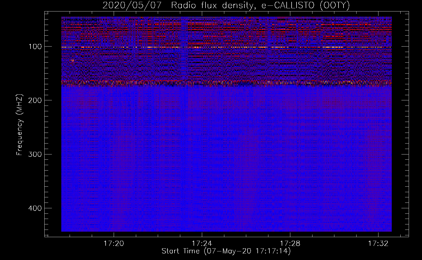Click the 300 frequency tick label

(x=35, y=154)
